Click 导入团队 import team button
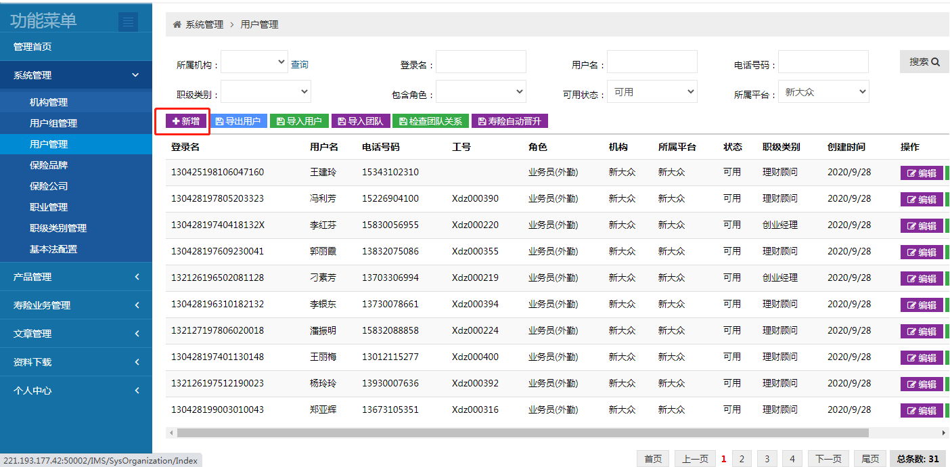The height and width of the screenshot is (467, 950). tap(360, 121)
